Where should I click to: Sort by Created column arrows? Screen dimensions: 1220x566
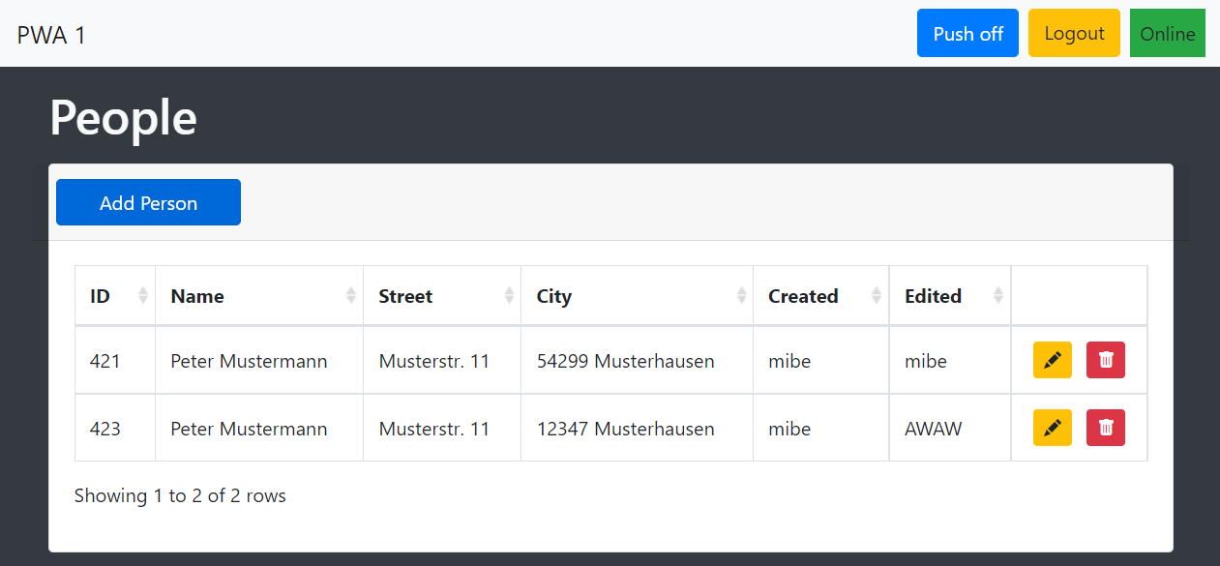[x=877, y=296]
